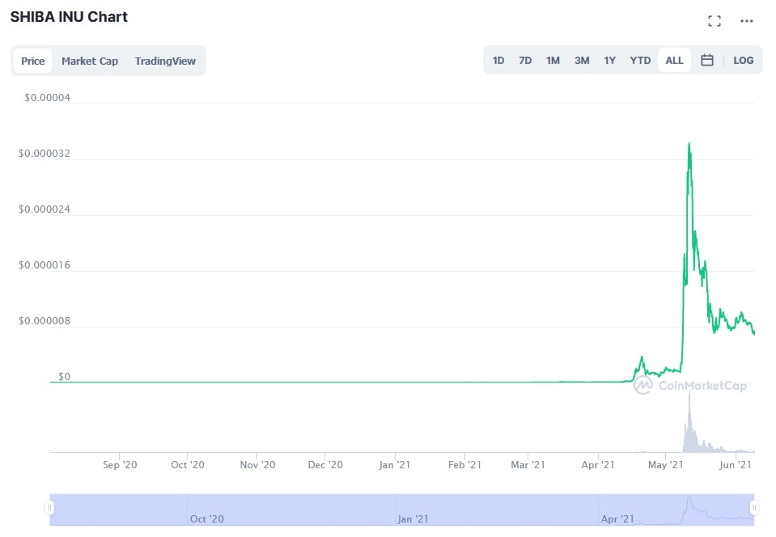Click the Dec '20 date axis label
The height and width of the screenshot is (537, 776).
click(x=325, y=465)
